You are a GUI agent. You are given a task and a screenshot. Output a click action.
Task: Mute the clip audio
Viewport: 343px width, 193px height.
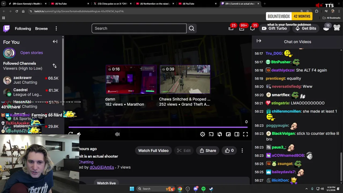(79, 134)
